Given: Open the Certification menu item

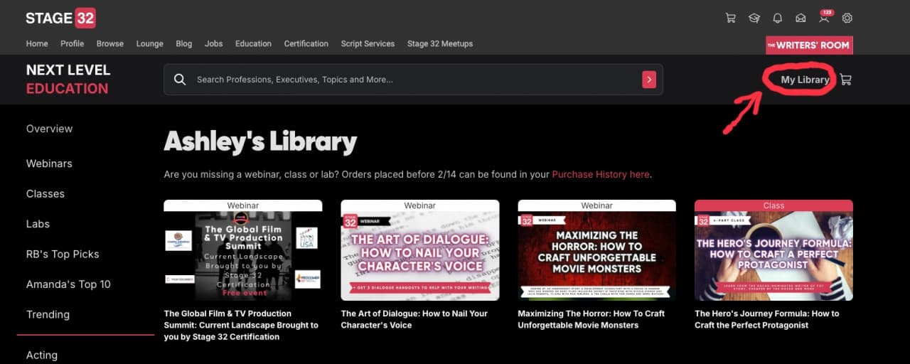Looking at the screenshot, I should 306,43.
